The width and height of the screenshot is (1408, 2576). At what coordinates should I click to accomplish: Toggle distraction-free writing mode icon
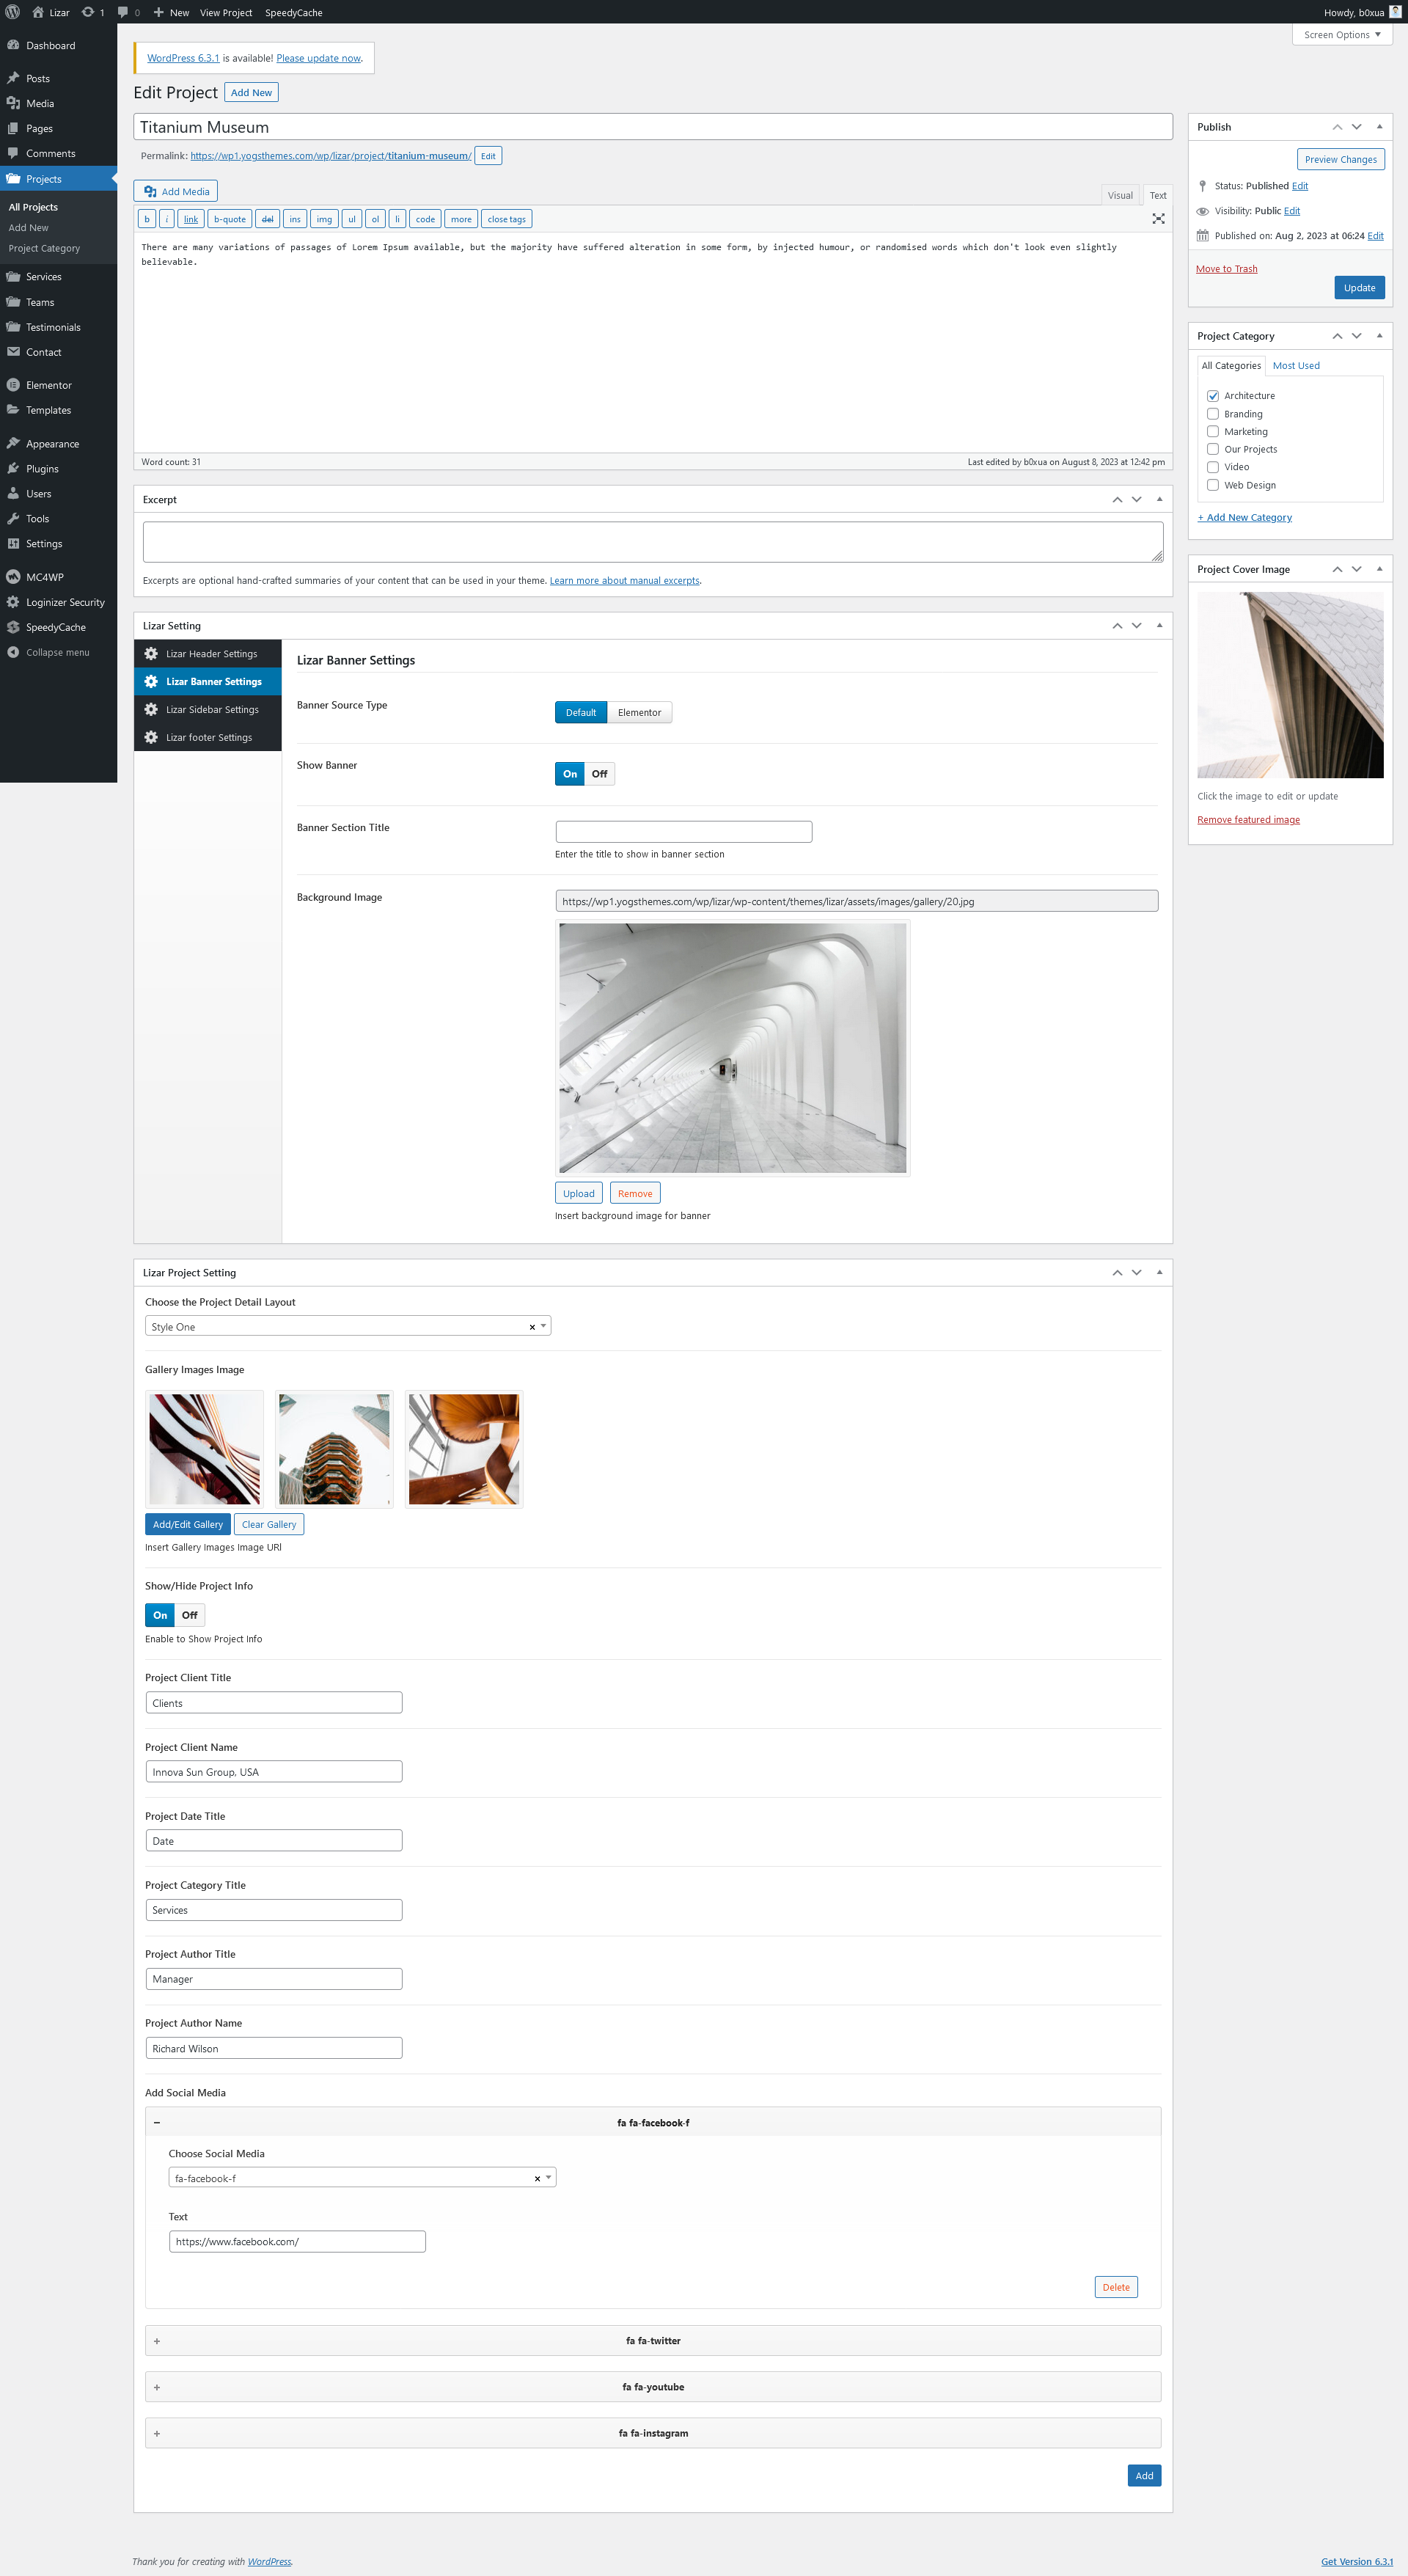(1158, 219)
